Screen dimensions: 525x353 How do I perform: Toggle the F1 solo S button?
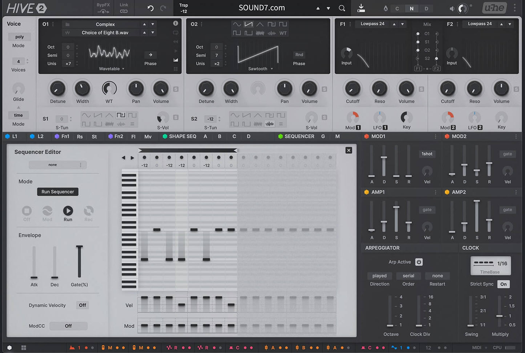coord(421,89)
